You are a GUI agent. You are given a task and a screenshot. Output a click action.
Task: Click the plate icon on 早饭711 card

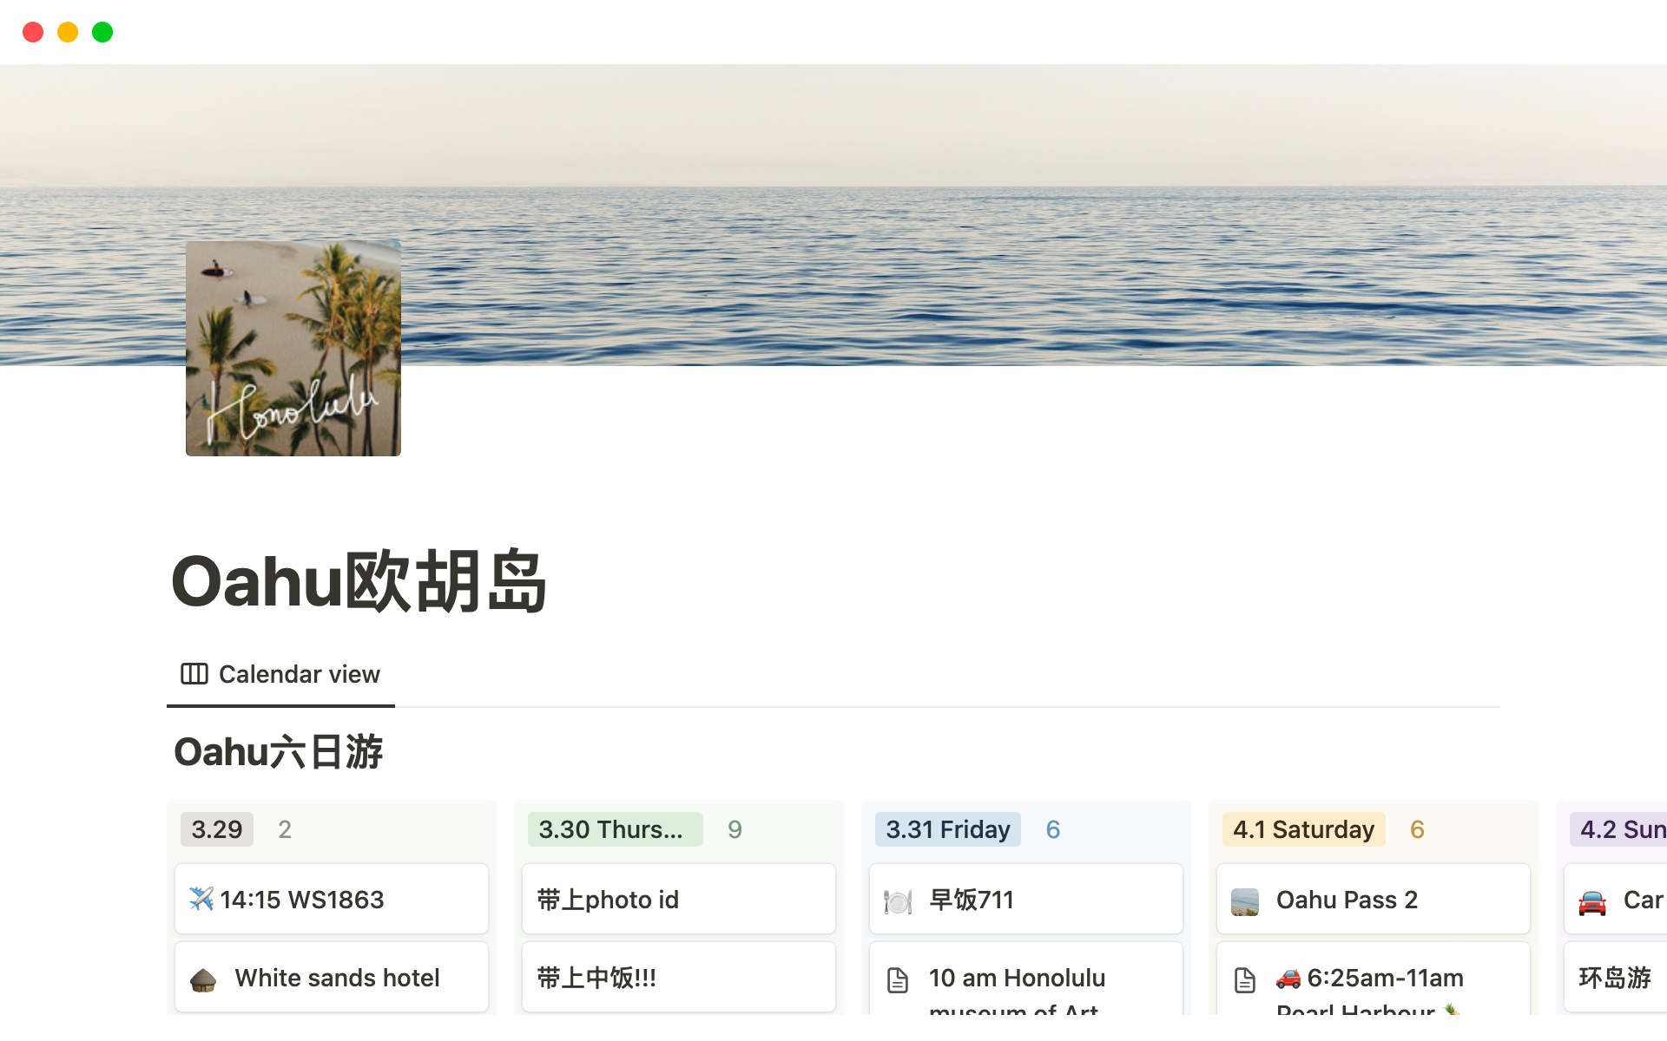898,901
